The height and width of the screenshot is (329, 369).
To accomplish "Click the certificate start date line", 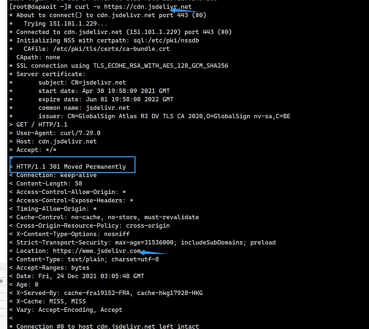I will [90, 91].
